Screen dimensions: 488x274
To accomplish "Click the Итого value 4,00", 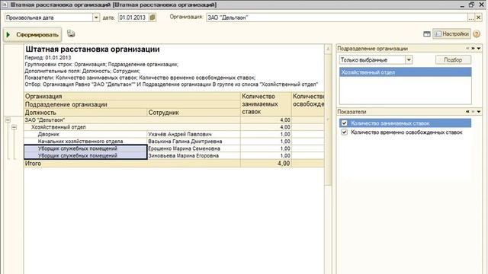I will coord(284,164).
